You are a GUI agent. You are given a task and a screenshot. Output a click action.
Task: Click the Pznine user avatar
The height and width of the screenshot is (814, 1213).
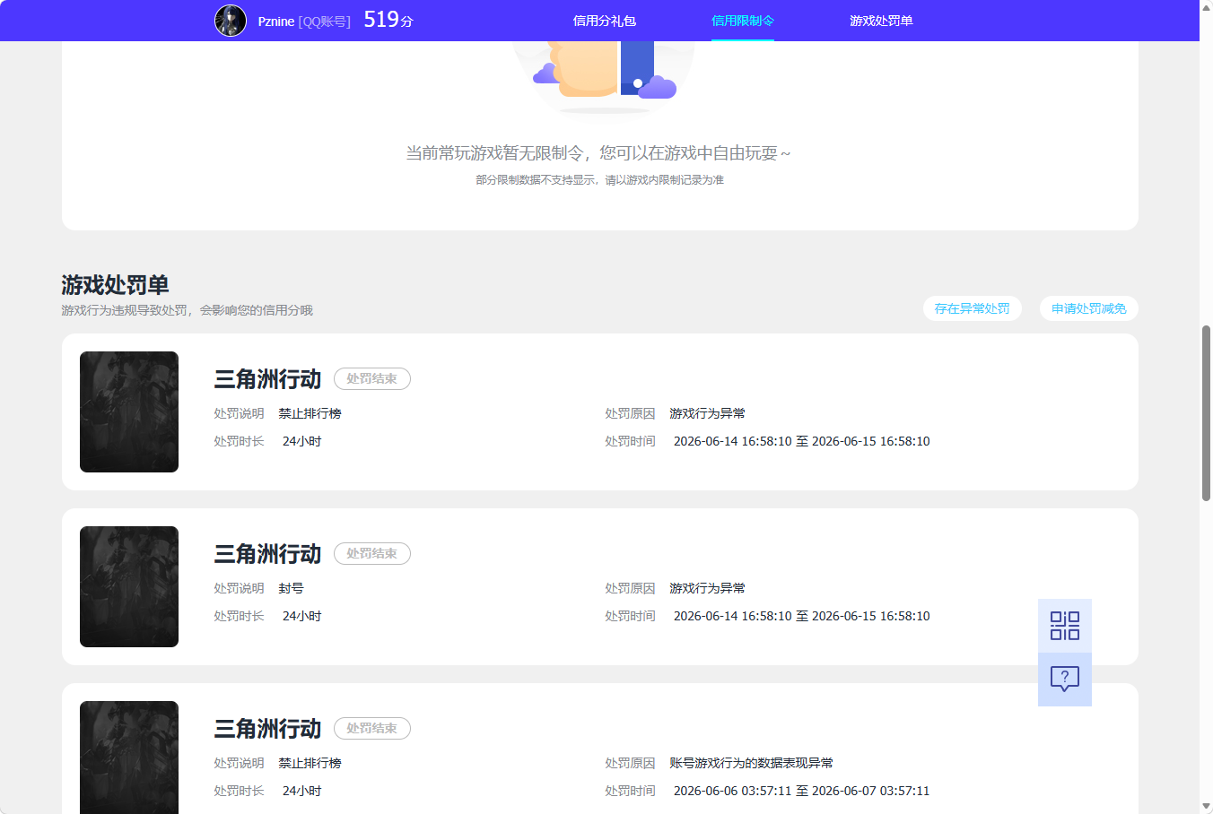[x=231, y=21]
